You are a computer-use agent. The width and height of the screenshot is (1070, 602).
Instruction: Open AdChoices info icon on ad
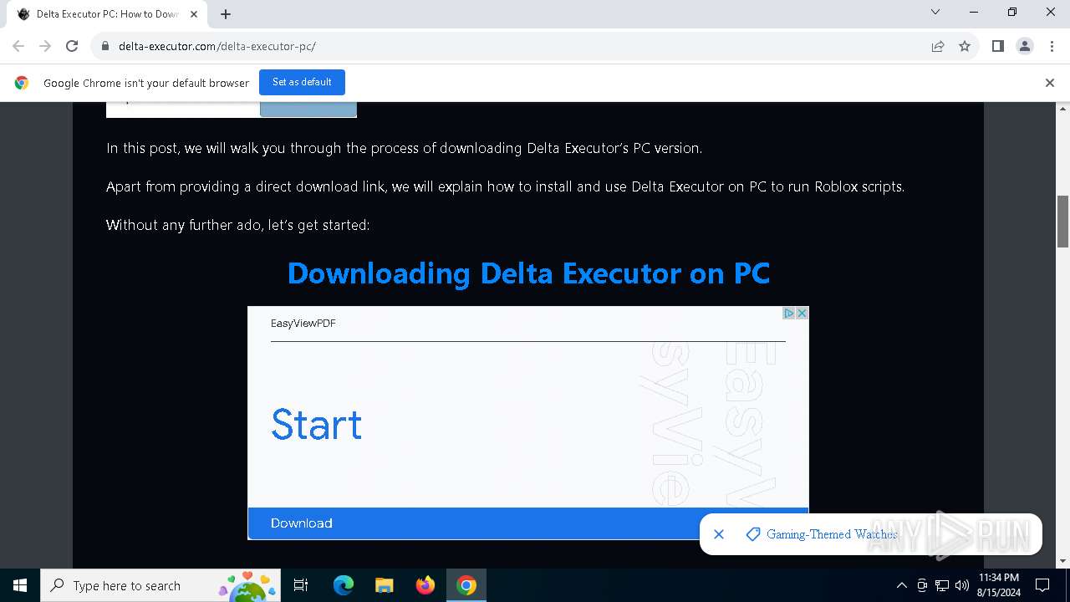[x=788, y=313]
